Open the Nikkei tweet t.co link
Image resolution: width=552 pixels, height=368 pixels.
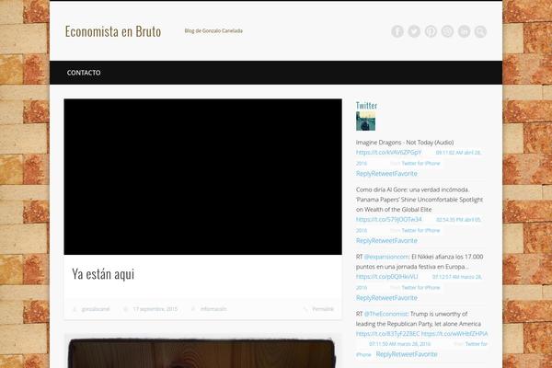point(387,277)
